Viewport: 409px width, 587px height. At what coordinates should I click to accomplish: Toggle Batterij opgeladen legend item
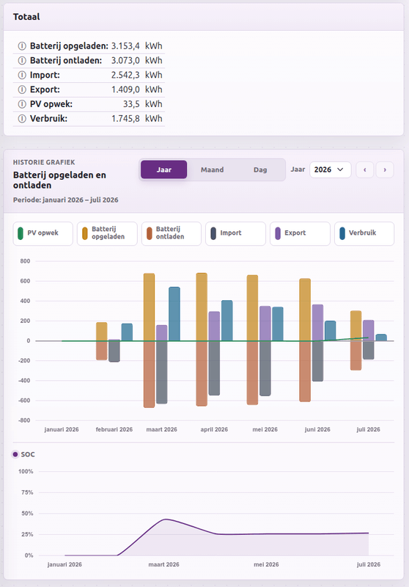pos(107,233)
